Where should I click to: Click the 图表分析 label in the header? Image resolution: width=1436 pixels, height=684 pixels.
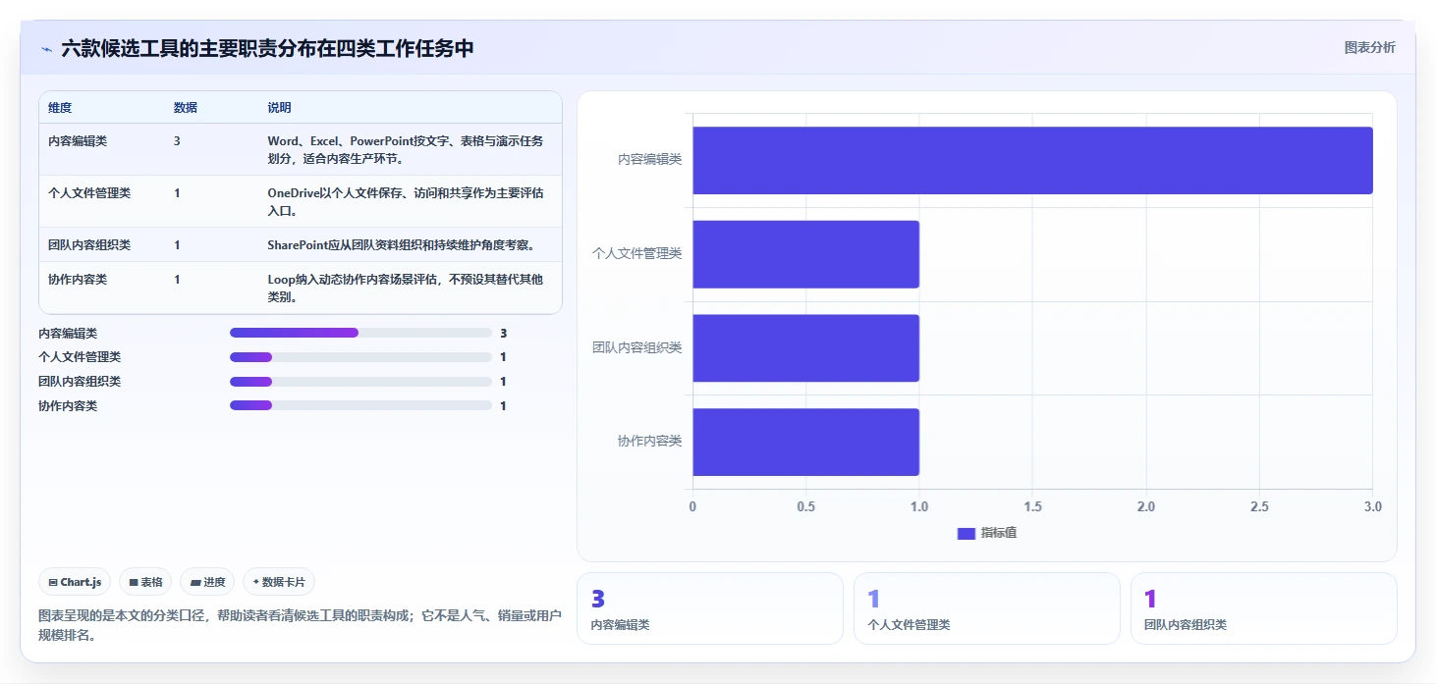pyautogui.click(x=1369, y=48)
